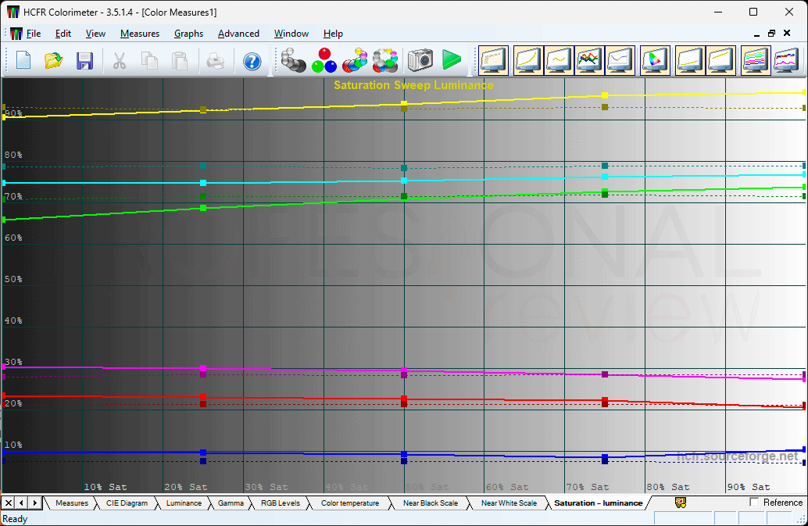Minimize the inner Color Measures1 document window
Image resolution: width=808 pixels, height=526 pixels.
(756, 34)
